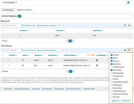Image resolution: width=134 pixels, height=104 pixels.
Task: Click the info icon near Lerngruppe 3
Action: click(x=128, y=2)
